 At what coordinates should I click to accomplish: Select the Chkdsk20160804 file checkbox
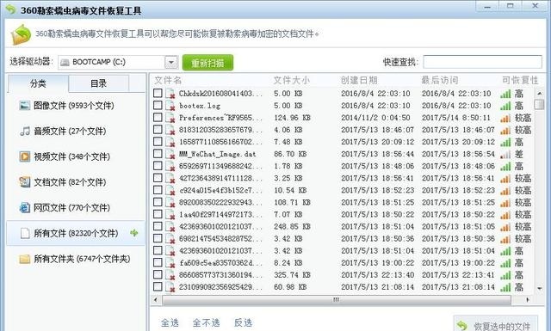point(158,93)
